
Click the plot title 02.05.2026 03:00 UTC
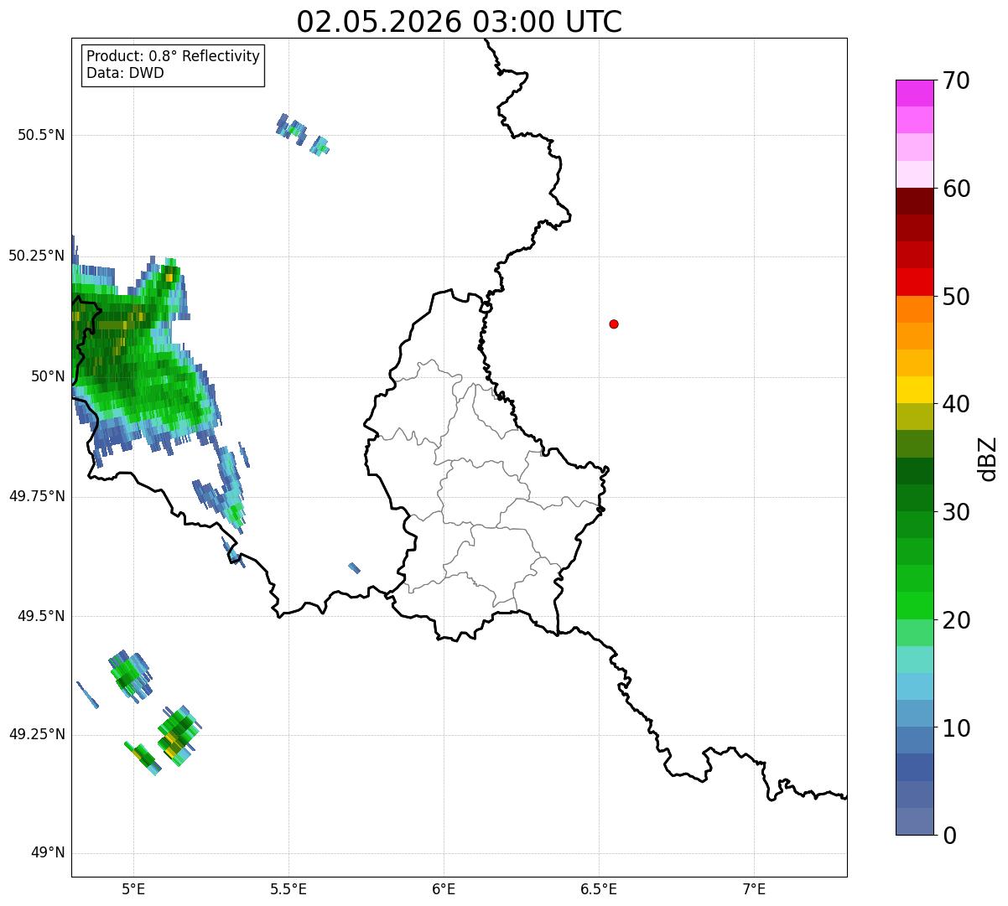460,21
